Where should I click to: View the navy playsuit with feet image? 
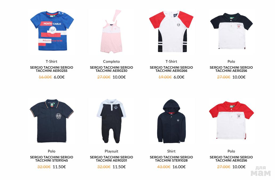point(111,121)
